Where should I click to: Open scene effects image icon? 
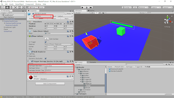[x=103, y=13]
